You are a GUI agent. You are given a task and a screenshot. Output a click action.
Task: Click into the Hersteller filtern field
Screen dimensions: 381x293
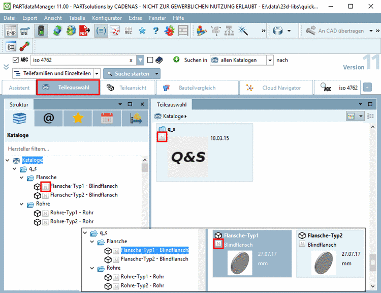77,149
